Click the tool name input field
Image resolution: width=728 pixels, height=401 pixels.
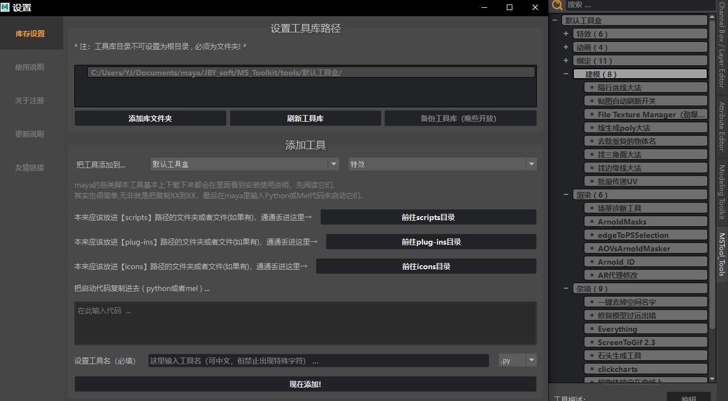[x=318, y=361]
